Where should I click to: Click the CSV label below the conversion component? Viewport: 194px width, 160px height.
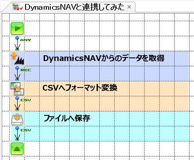[26, 100]
